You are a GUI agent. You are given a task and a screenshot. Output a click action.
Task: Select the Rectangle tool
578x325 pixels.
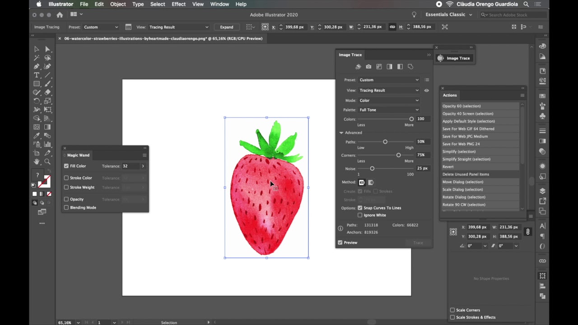tap(37, 84)
